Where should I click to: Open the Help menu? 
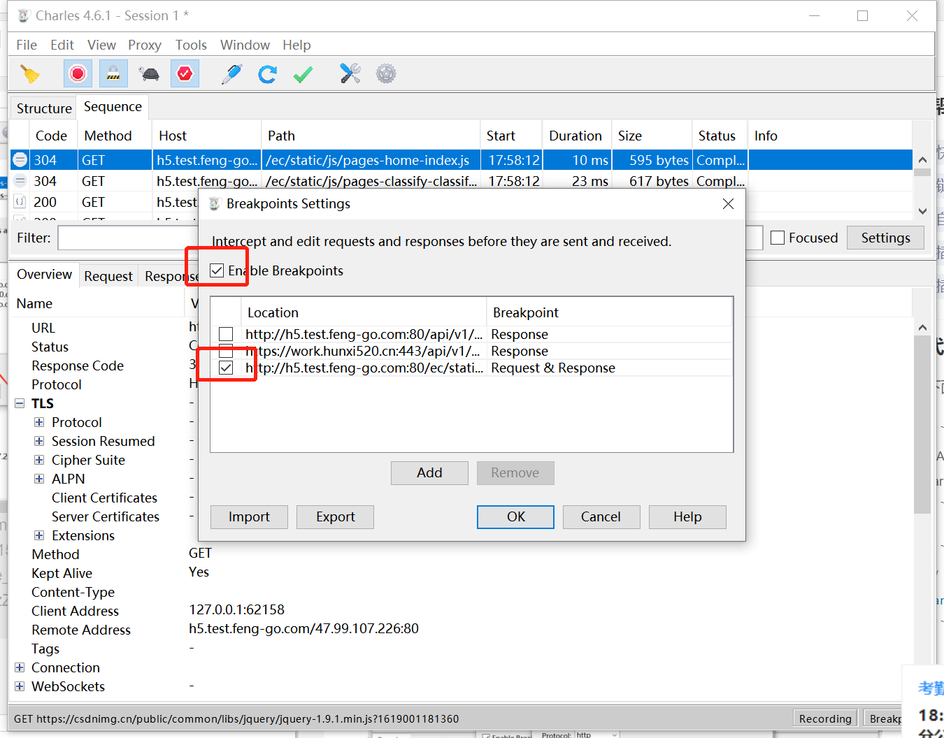296,45
